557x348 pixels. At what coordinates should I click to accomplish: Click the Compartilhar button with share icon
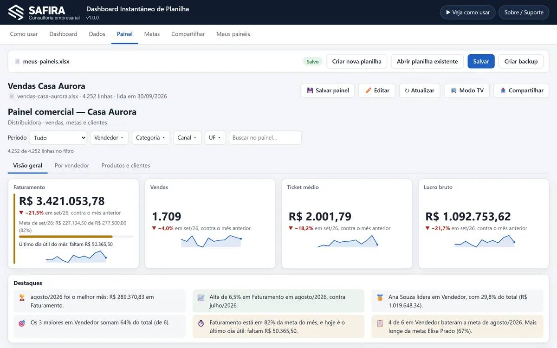[521, 90]
